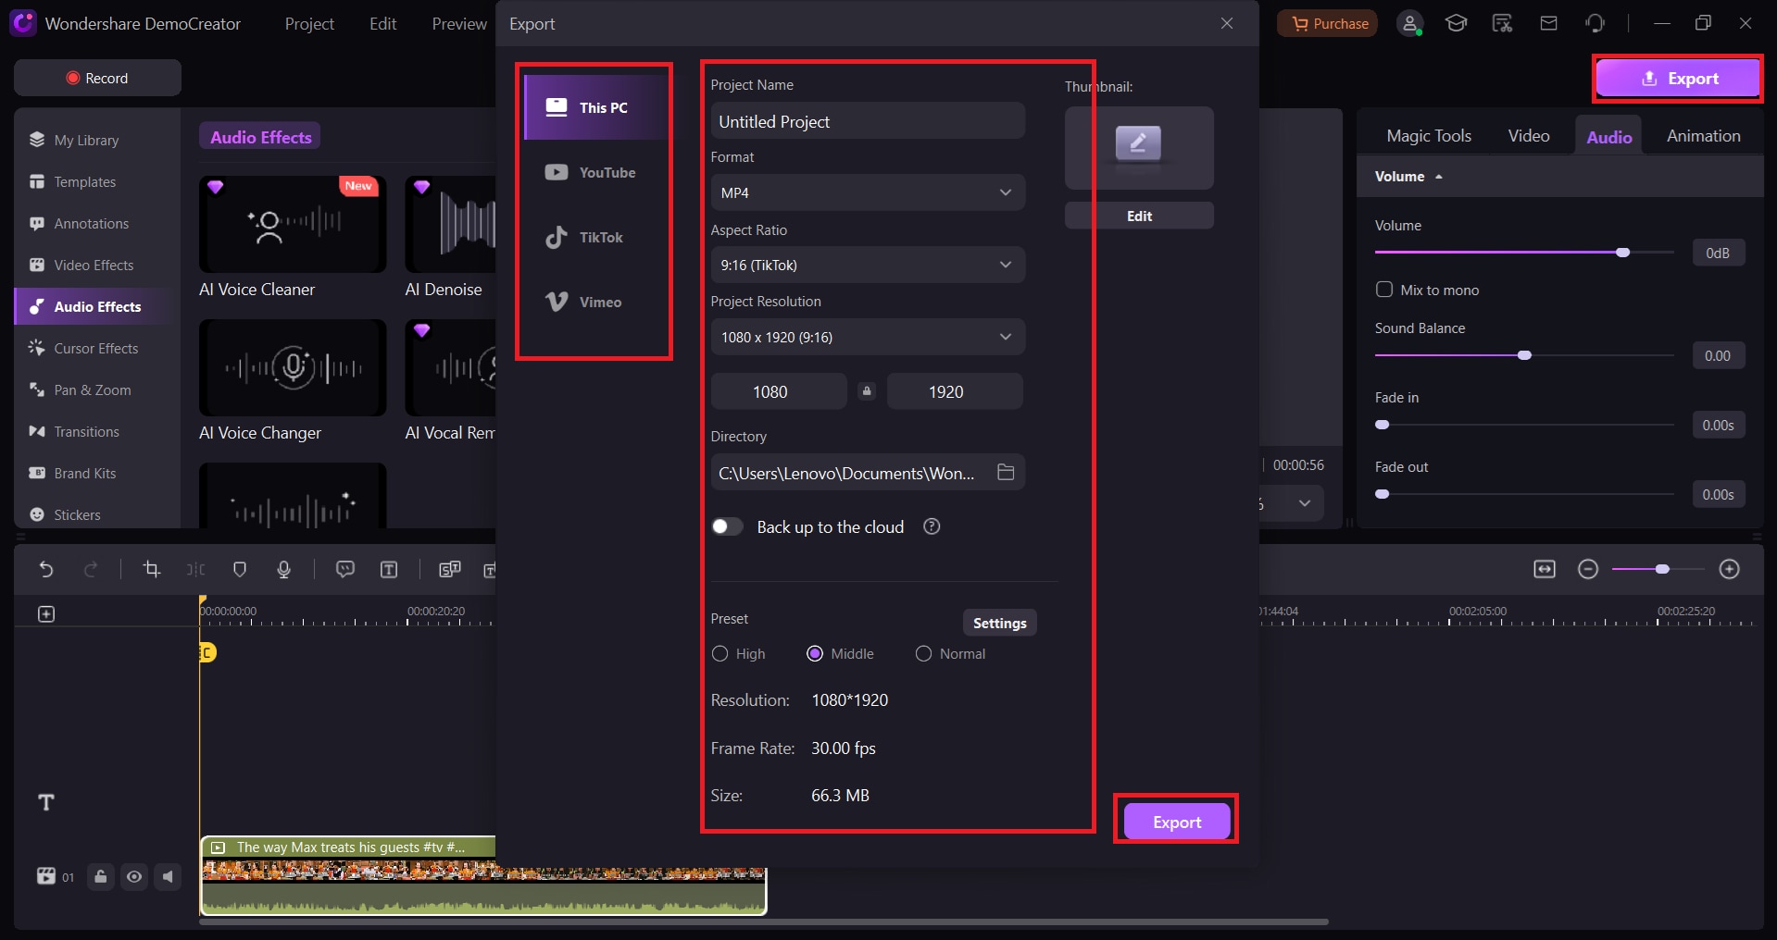1777x940 pixels.
Task: Select the crop tool icon
Action: (152, 569)
